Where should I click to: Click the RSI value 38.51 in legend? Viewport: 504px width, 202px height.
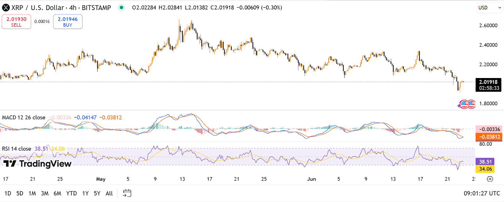coord(41,149)
